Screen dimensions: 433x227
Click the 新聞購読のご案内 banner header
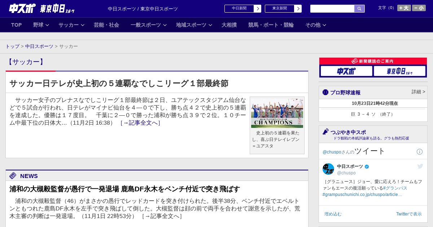pyautogui.click(x=373, y=61)
